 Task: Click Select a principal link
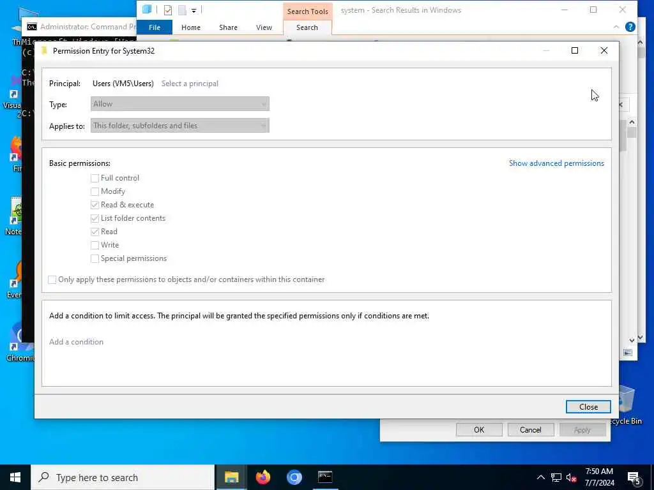(190, 84)
